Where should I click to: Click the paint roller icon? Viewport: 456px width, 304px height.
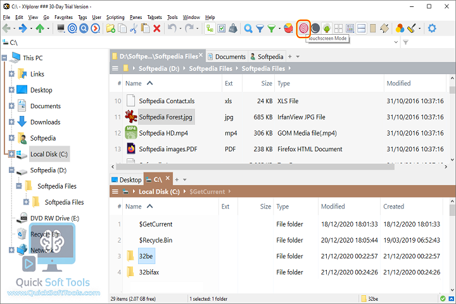[x=412, y=28]
